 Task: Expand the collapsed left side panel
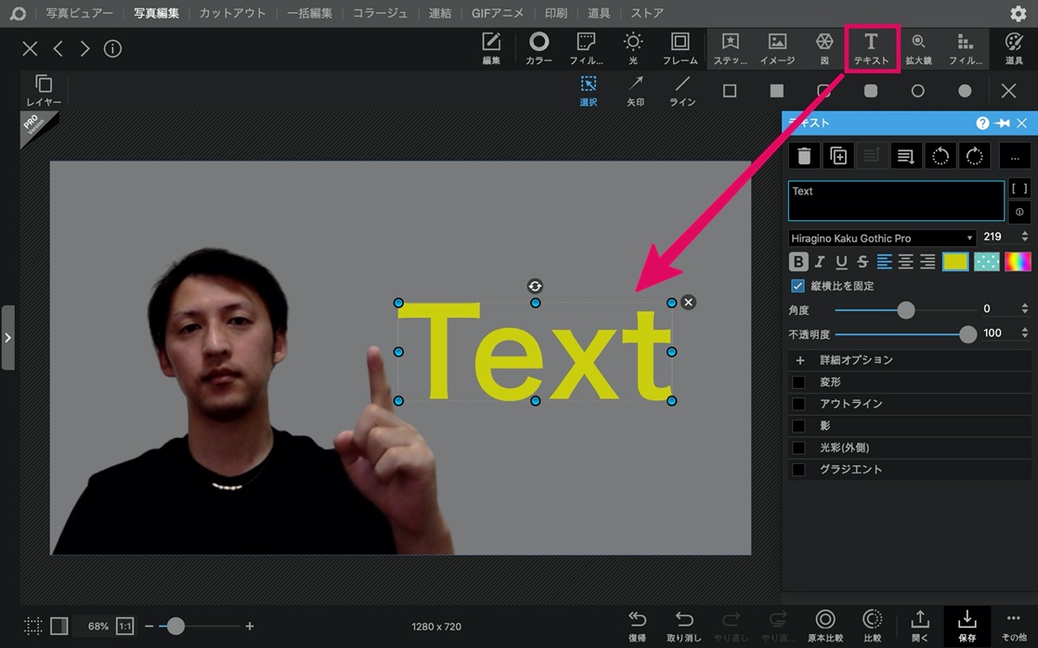(8, 337)
